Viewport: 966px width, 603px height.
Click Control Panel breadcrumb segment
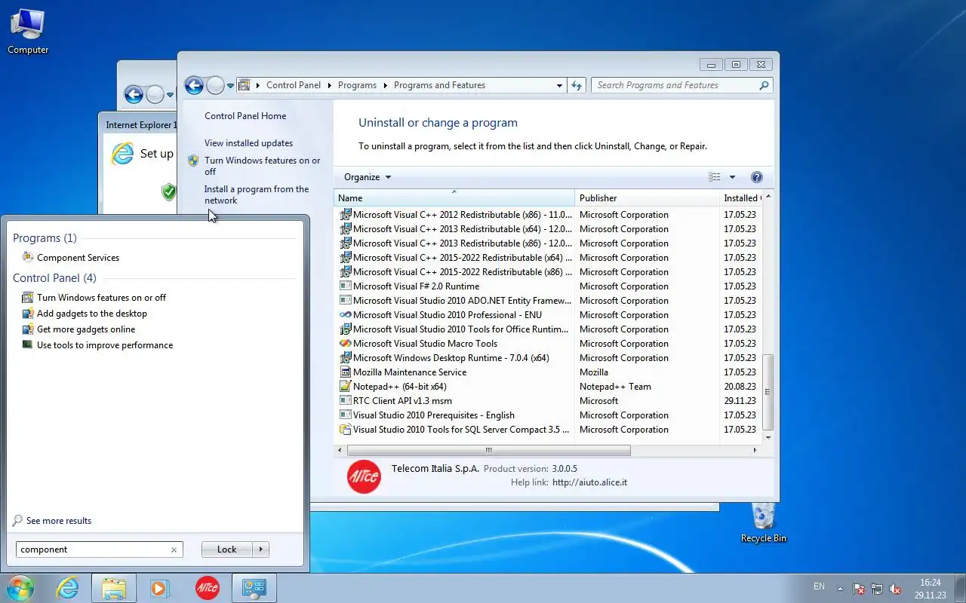tap(294, 85)
